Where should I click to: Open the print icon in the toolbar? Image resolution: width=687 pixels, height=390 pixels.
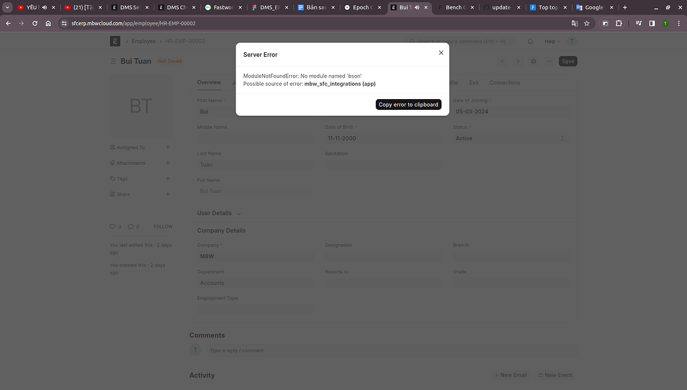(x=533, y=61)
